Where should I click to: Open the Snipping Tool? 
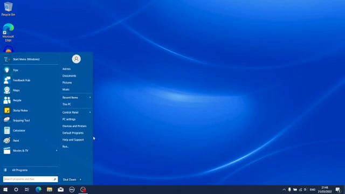click(x=30, y=120)
